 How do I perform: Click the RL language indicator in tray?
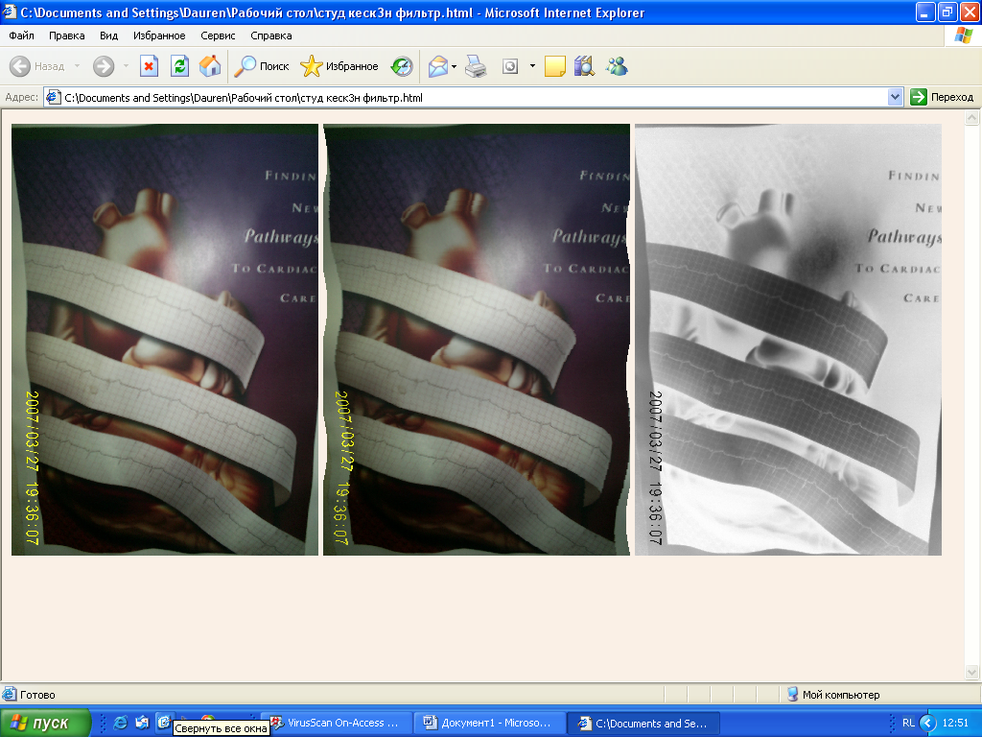(x=908, y=723)
